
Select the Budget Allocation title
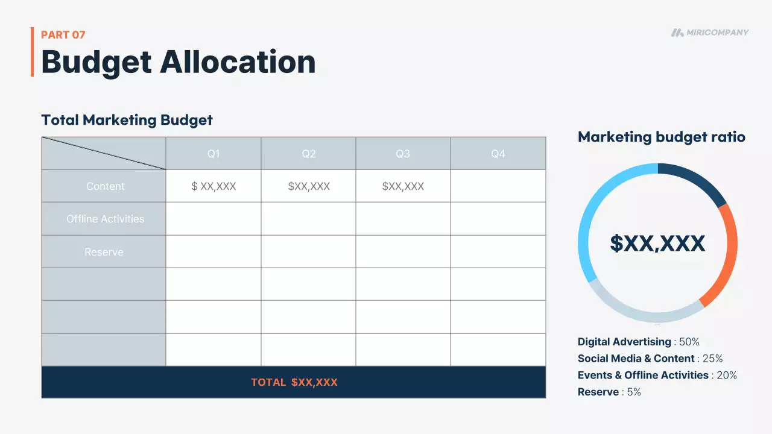click(x=179, y=62)
